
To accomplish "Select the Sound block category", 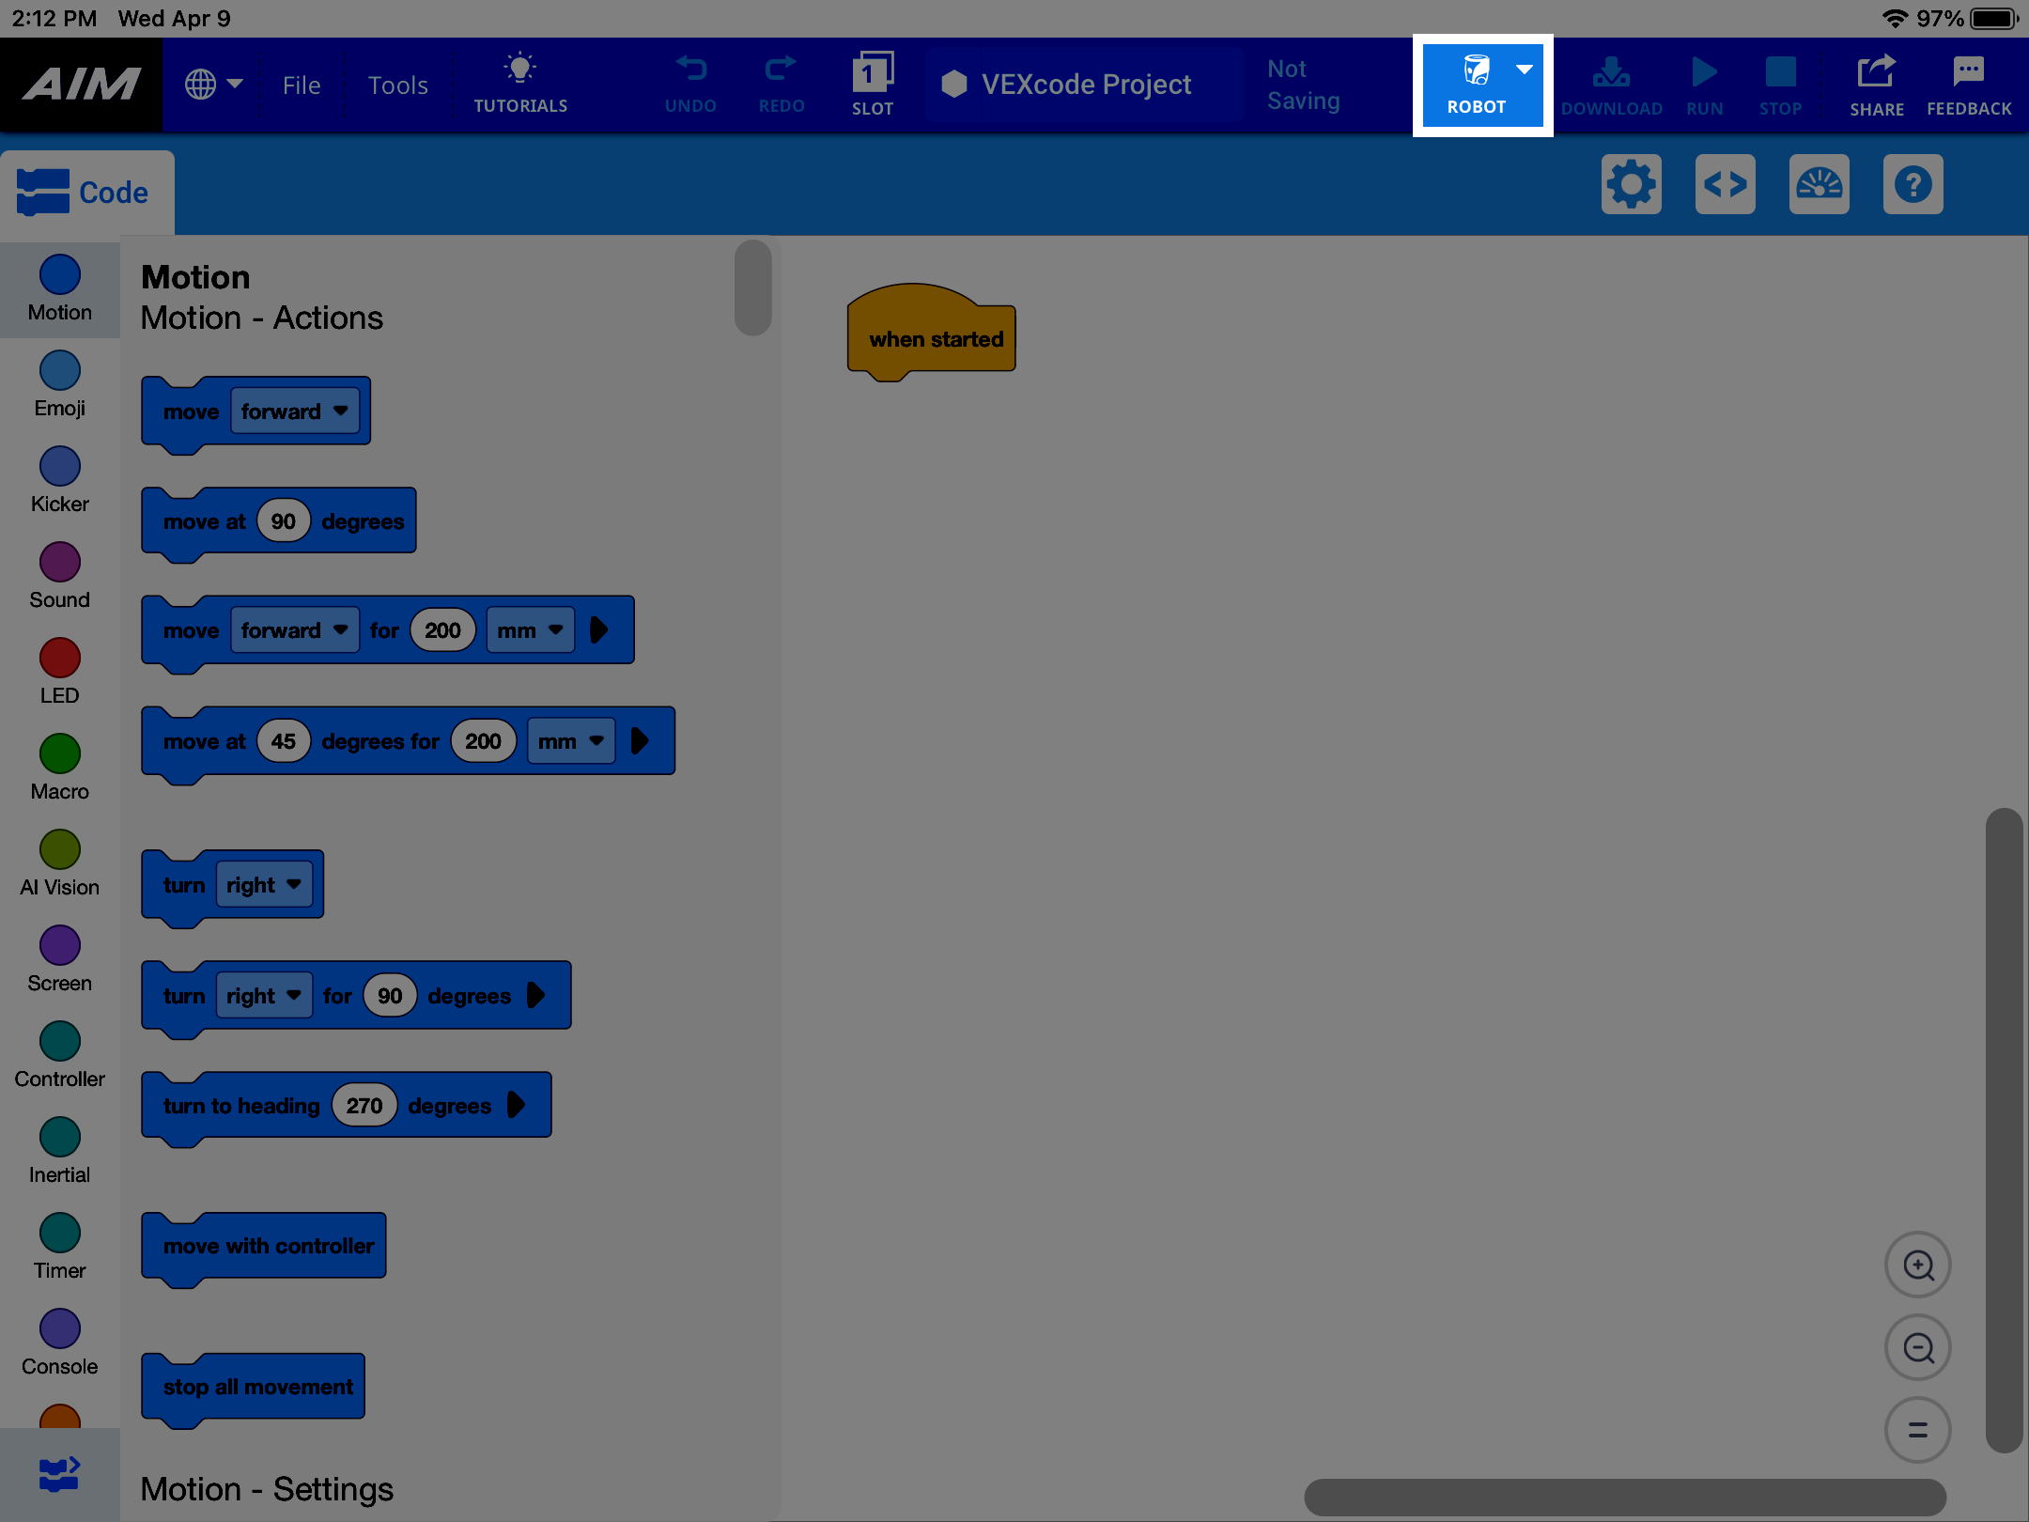I will [59, 575].
